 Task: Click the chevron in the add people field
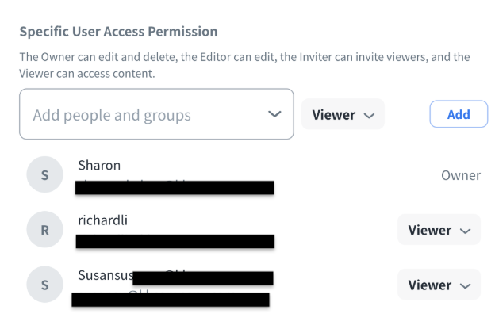tap(275, 114)
